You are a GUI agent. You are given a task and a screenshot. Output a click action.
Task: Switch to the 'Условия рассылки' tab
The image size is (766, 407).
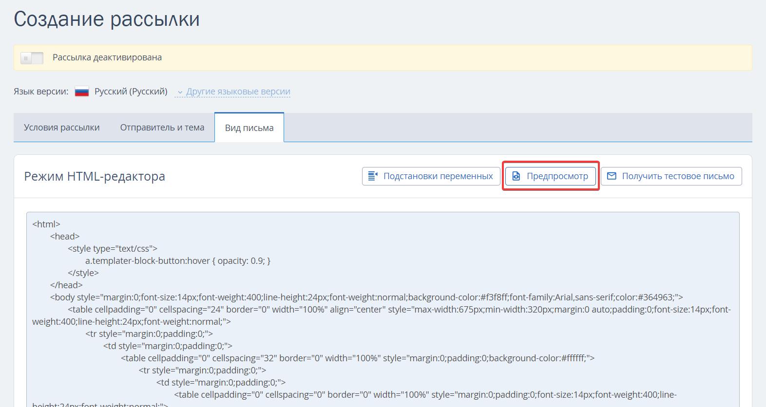click(x=62, y=128)
